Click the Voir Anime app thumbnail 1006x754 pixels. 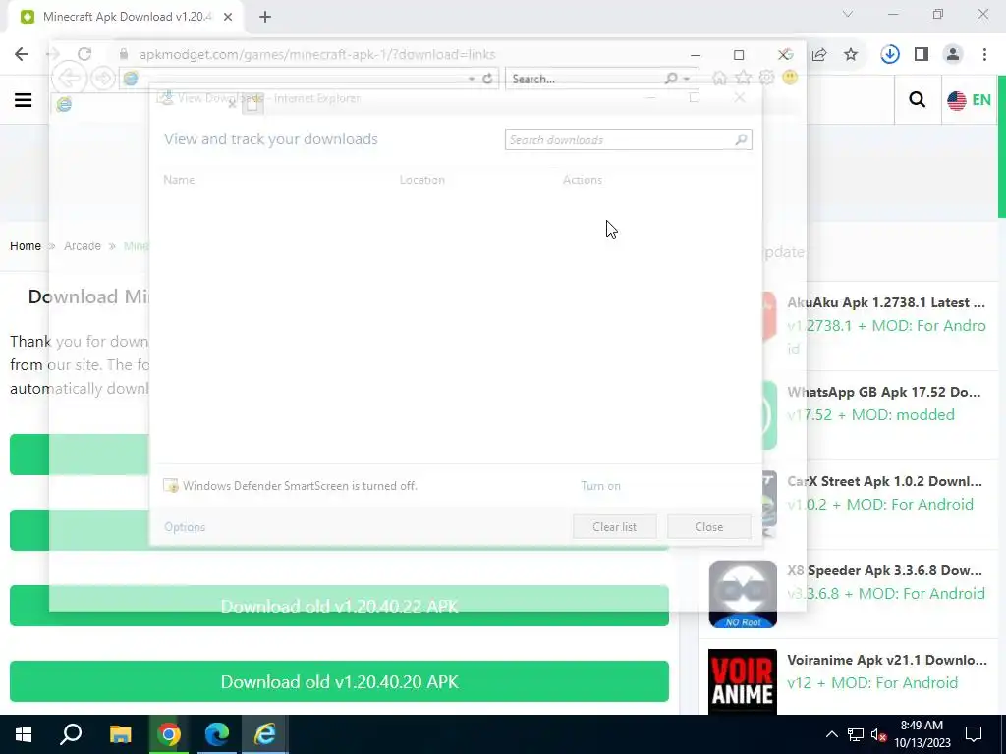[x=743, y=682]
